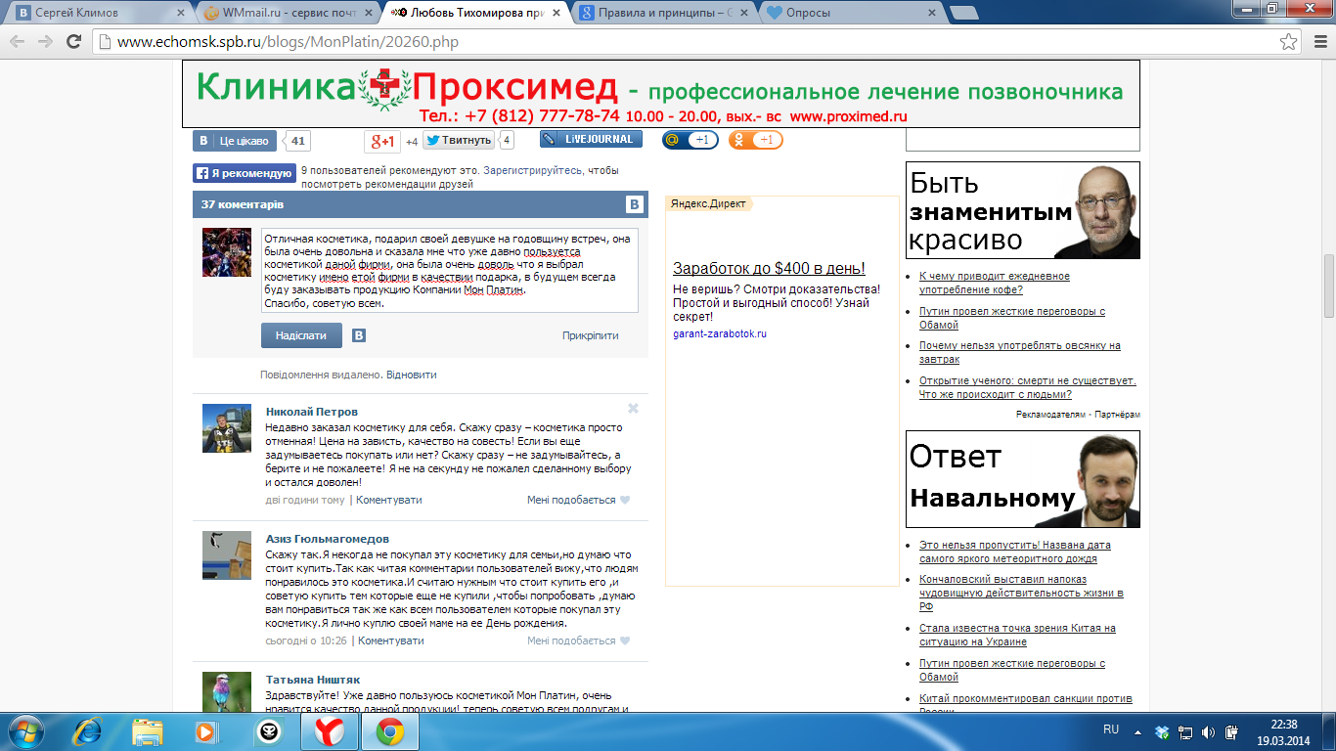The height and width of the screenshot is (751, 1336).
Task: Click 'Прикріпити' attach link
Action: coord(591,335)
